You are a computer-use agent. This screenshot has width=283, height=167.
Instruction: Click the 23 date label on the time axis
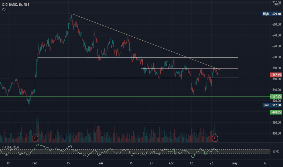(151, 163)
